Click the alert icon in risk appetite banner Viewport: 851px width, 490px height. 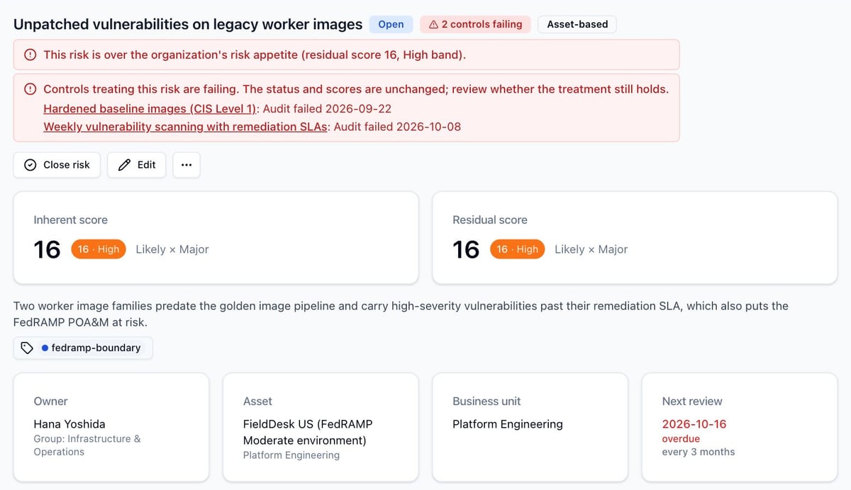pyautogui.click(x=30, y=55)
